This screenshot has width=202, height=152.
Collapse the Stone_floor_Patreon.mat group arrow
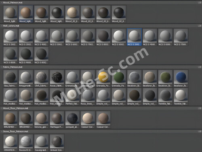(x=2, y=131)
